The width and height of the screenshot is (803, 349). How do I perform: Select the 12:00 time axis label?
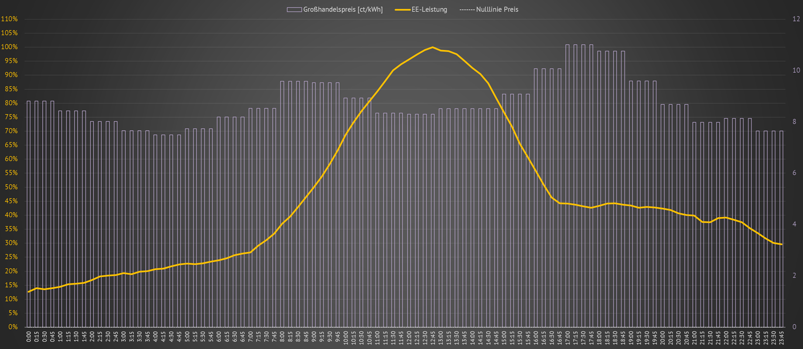pyautogui.click(x=409, y=338)
